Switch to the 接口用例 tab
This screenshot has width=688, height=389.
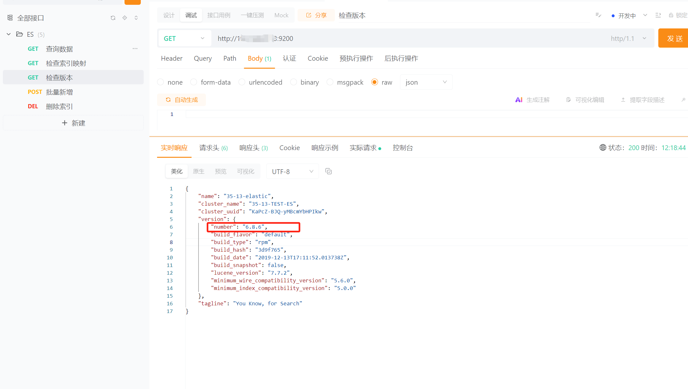(219, 15)
